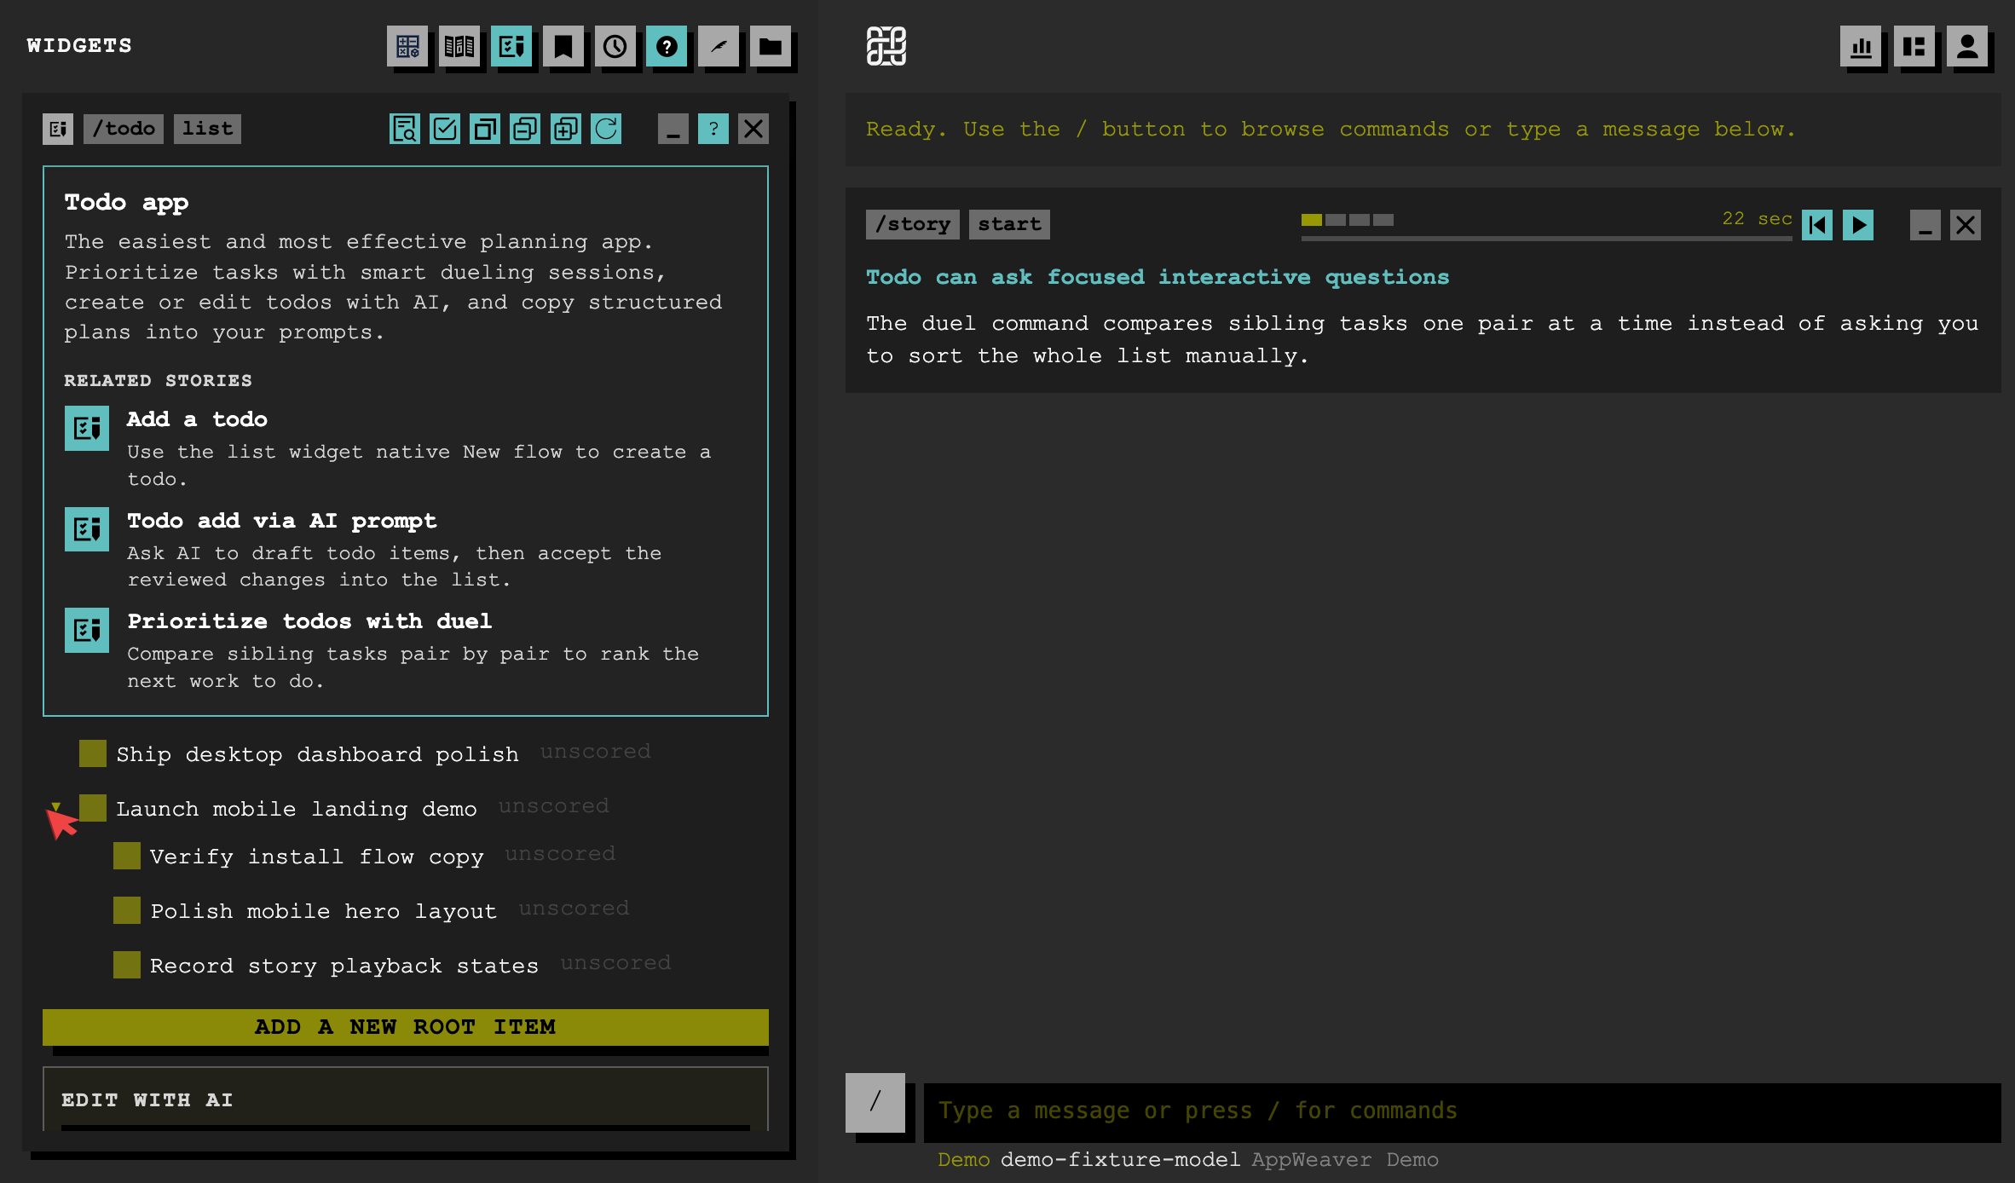Click the AppWeaver knot logo
Image resolution: width=2015 pixels, height=1183 pixels.
click(x=886, y=46)
